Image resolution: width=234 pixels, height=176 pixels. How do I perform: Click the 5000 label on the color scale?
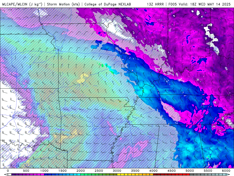coord(190,171)
